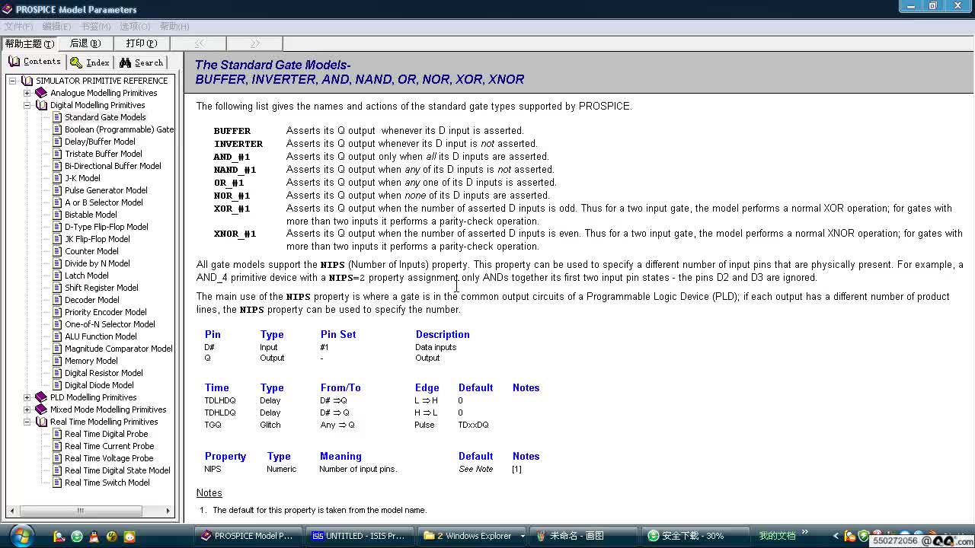This screenshot has width=975, height=548.
Task: Click the Search tab binoculars icon
Action: 125,62
